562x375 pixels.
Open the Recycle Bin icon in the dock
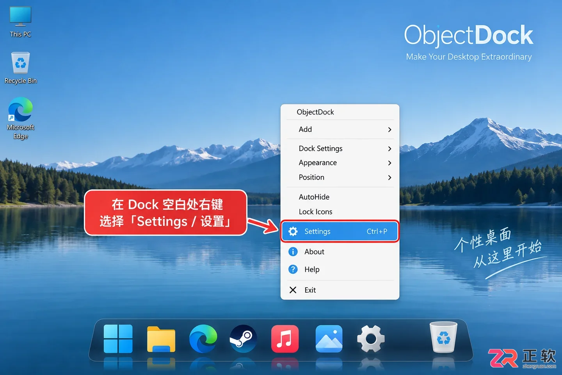(x=443, y=337)
